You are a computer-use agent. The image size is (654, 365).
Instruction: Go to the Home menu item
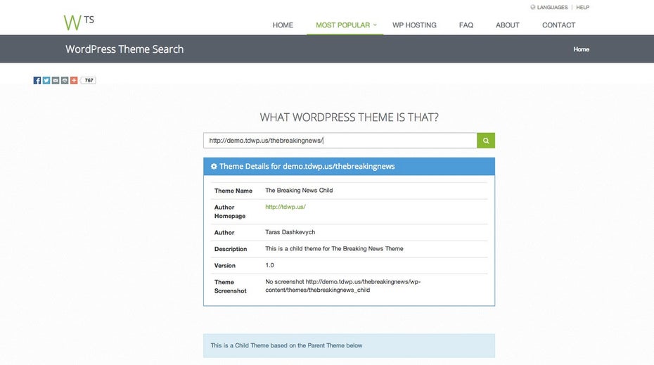point(283,25)
